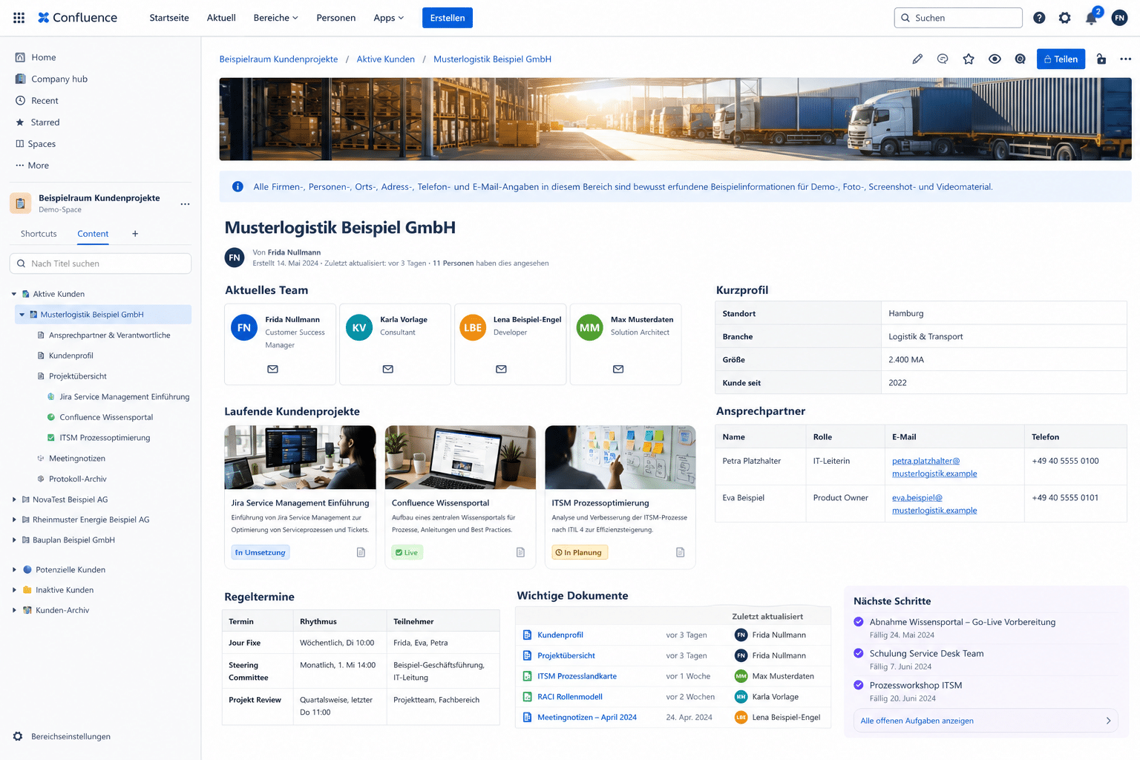Open the page restrictions lock icon
Viewport: 1140px width, 760px height.
point(1101,59)
